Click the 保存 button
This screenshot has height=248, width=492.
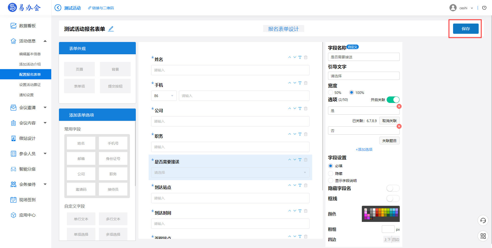[466, 29]
